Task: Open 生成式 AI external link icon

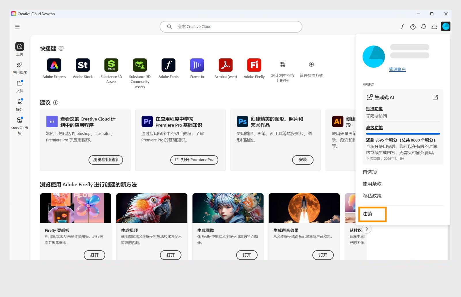Action: tap(435, 97)
